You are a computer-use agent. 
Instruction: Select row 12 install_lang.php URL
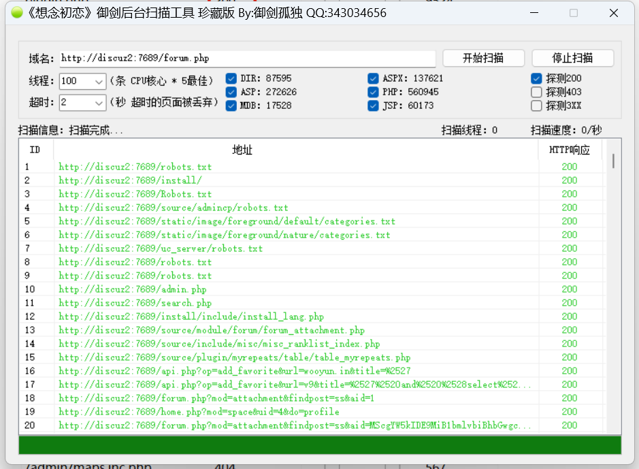pos(191,317)
